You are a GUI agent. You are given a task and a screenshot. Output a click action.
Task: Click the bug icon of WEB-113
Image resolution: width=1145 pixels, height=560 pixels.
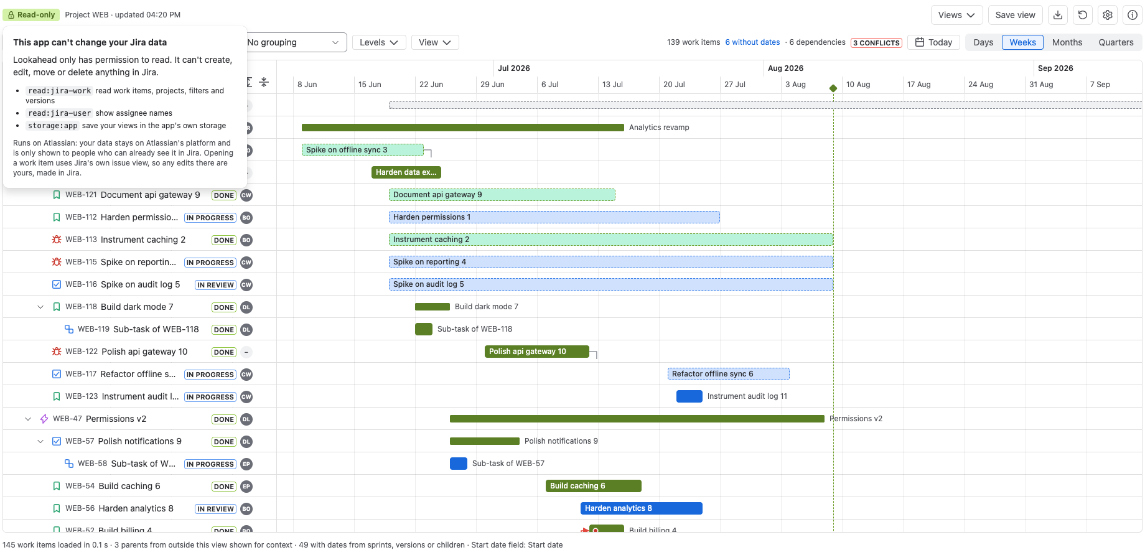(57, 240)
